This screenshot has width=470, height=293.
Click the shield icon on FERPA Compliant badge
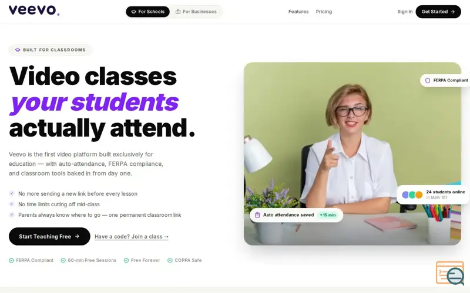click(428, 80)
